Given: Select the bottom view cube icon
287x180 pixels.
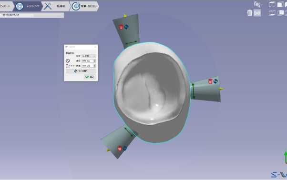Looking at the screenshot, I should click(272, 13).
